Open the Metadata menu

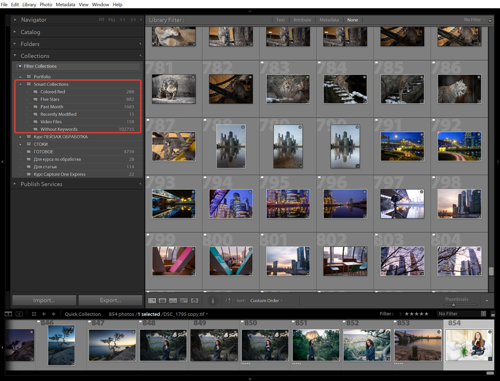(65, 4)
